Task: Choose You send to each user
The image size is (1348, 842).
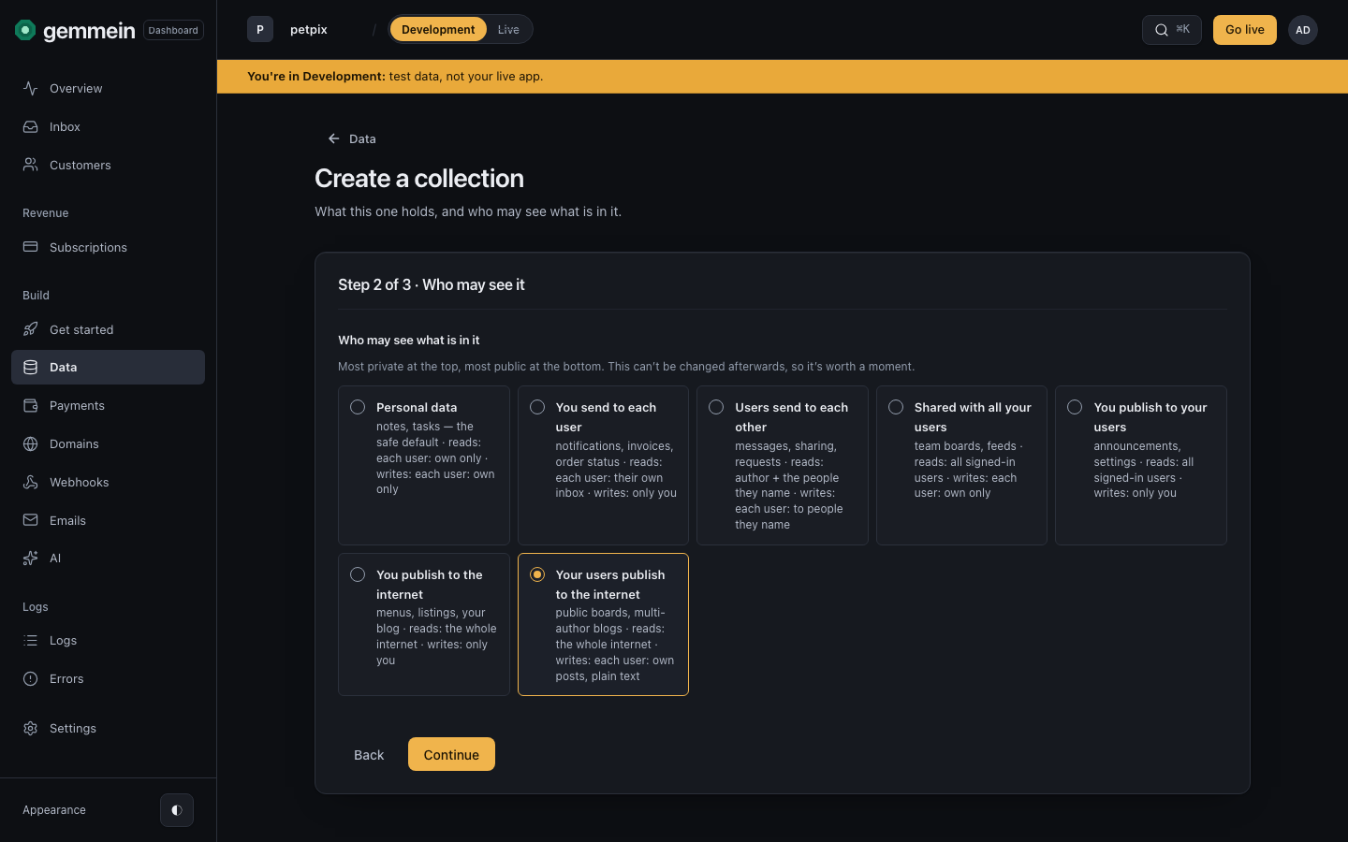Action: [x=603, y=465]
